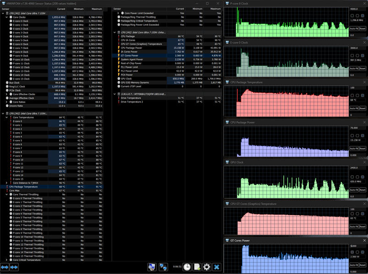Expand the Core Distance to TjMAX row
This screenshot has height=274, width=368.
coord(6,183)
